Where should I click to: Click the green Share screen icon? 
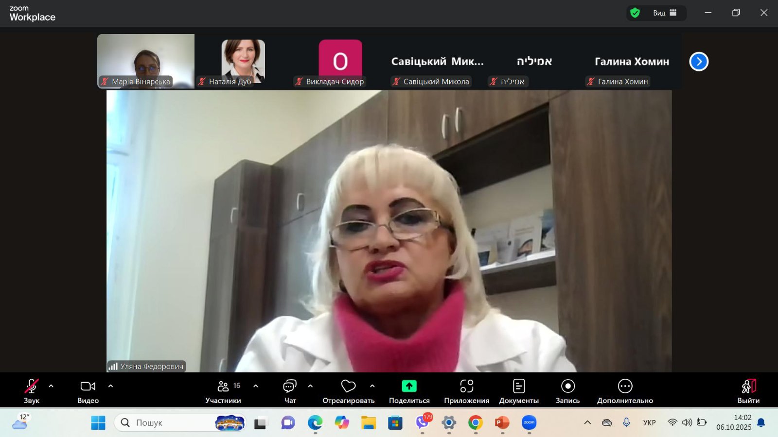click(x=409, y=386)
